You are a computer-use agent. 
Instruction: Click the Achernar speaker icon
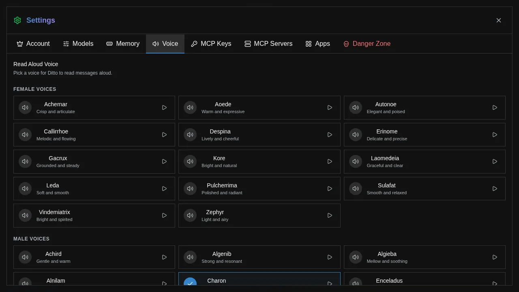[25, 107]
